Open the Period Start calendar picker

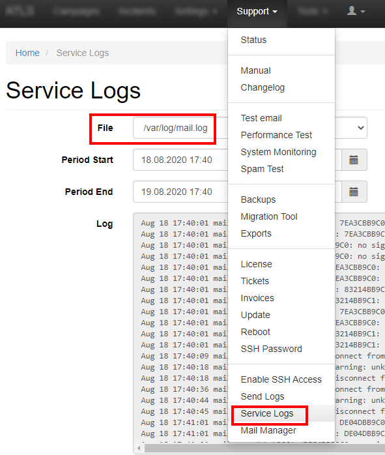point(354,160)
